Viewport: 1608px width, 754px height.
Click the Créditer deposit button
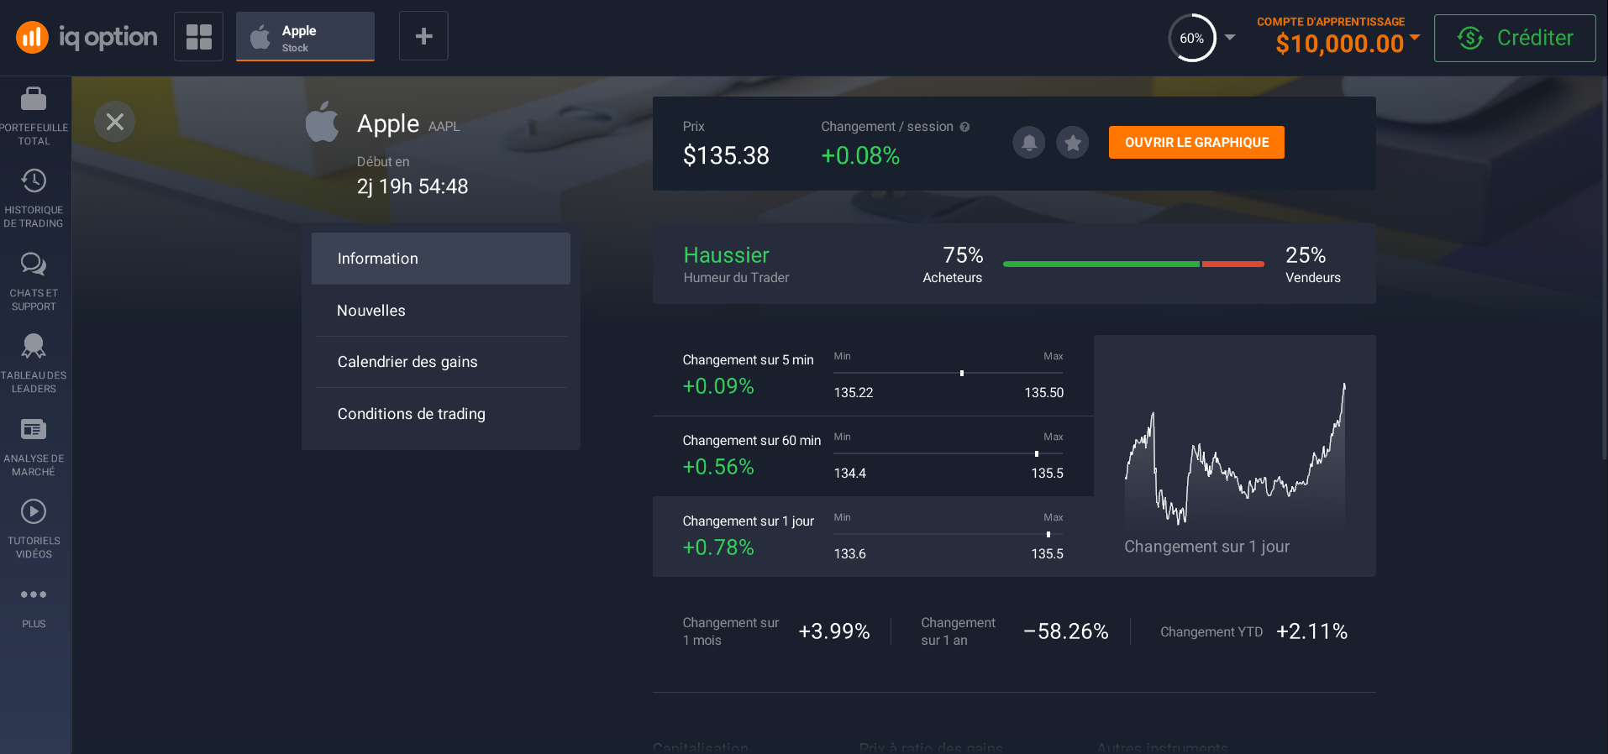(x=1515, y=38)
